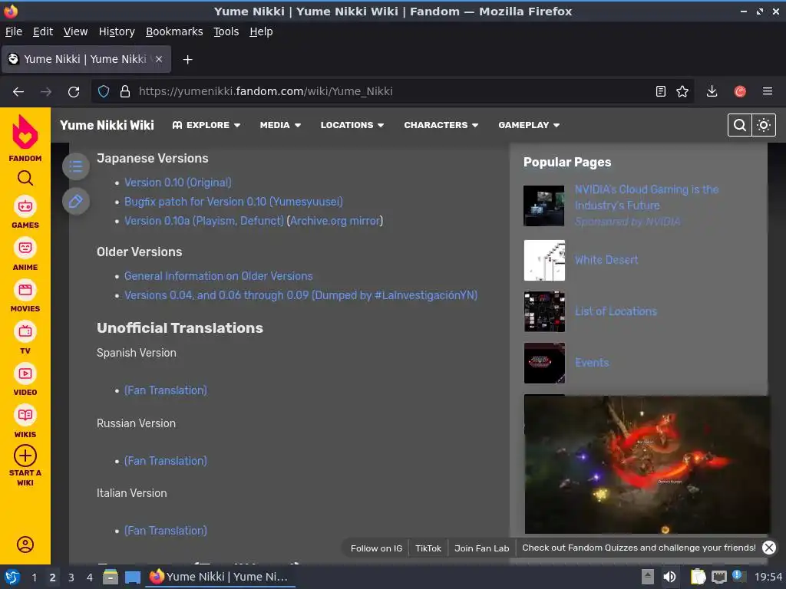Select the Yume Nikki browser tab
Image resolution: width=786 pixels, height=589 pixels.
86,59
